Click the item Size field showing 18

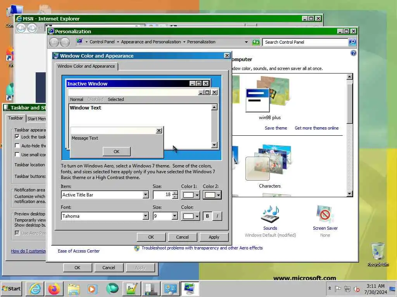click(x=162, y=195)
